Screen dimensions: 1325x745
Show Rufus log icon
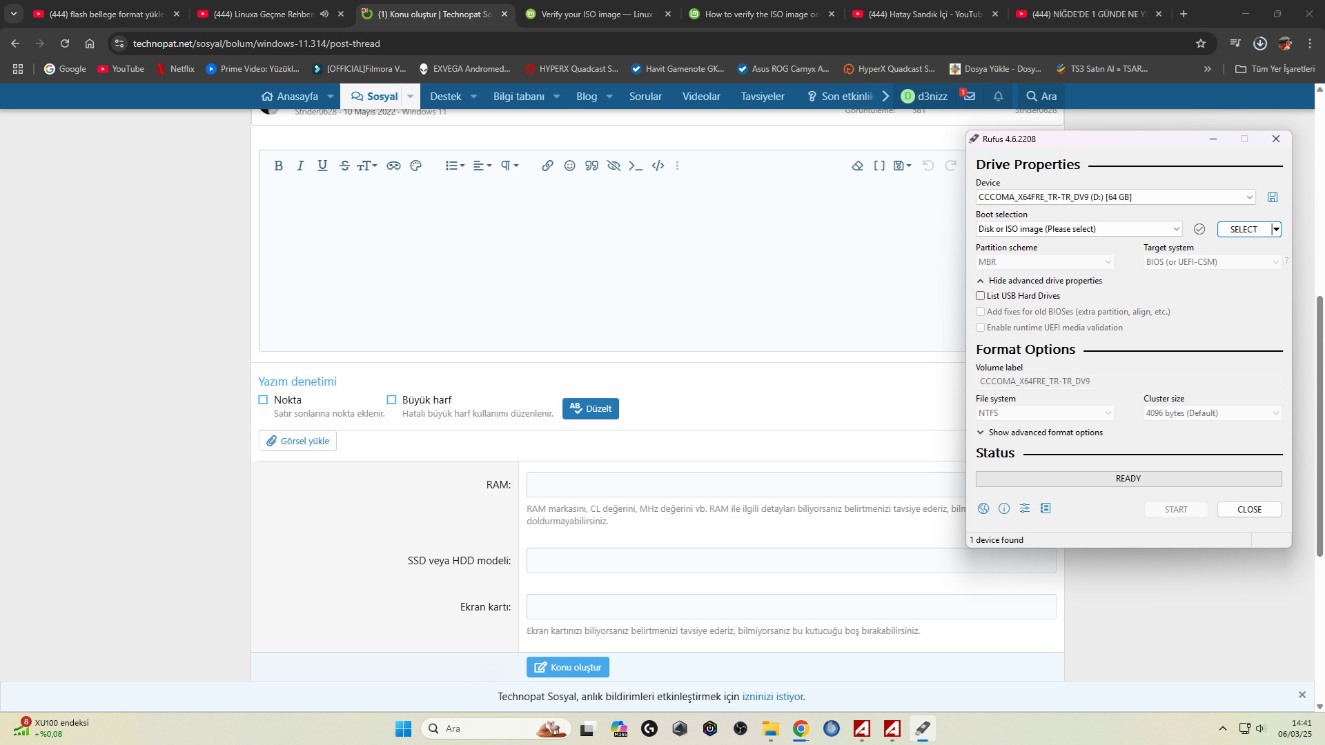[x=1046, y=508]
